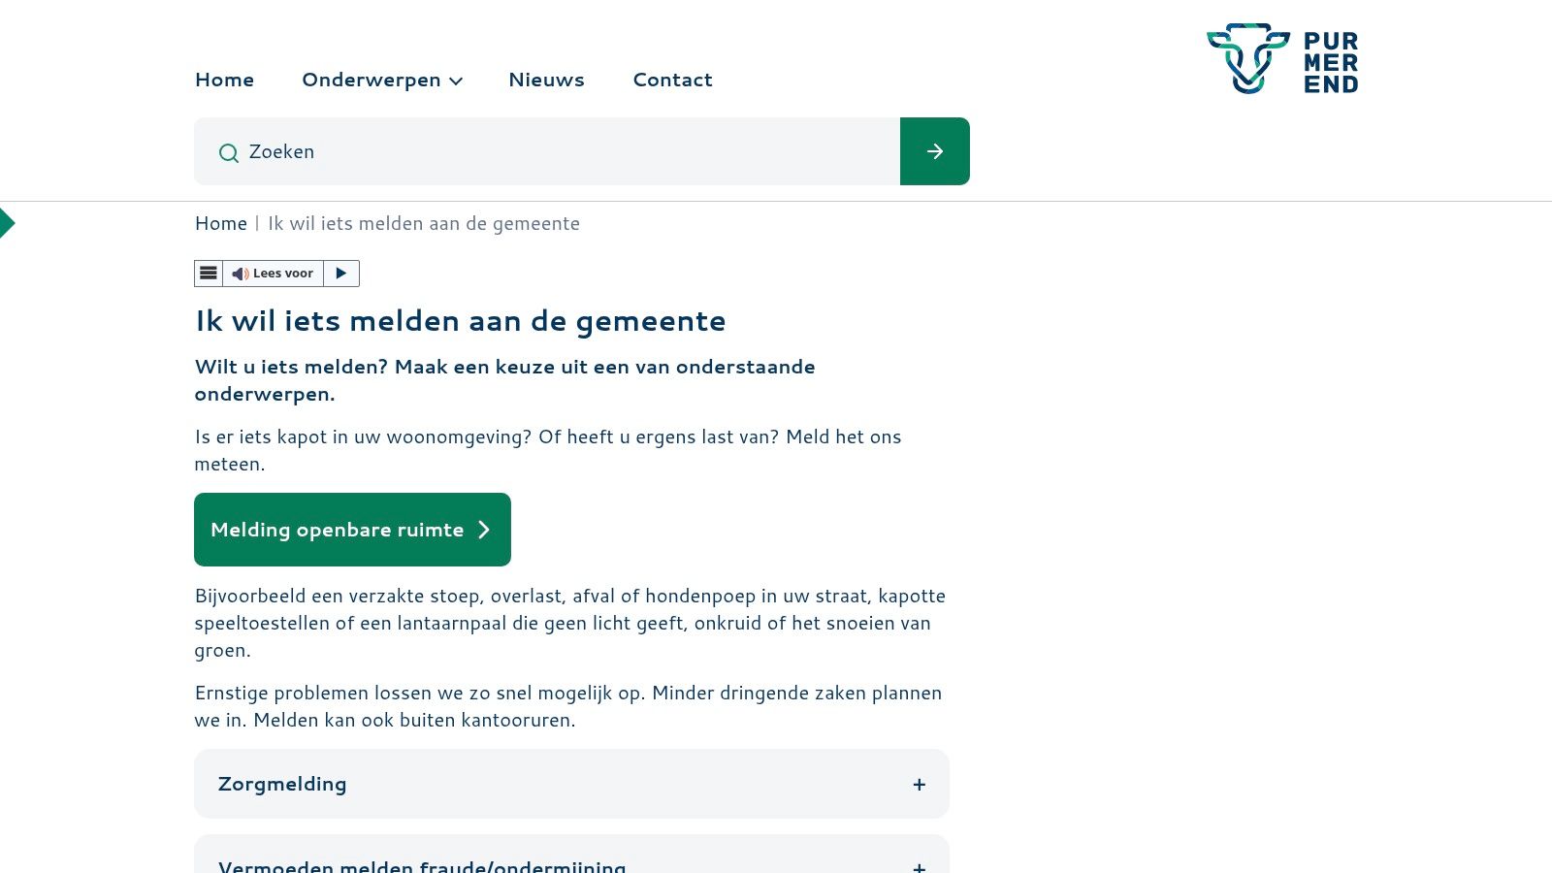This screenshot has height=873, width=1552.
Task: Select the search magnifier icon in search bar
Action: coord(229,153)
